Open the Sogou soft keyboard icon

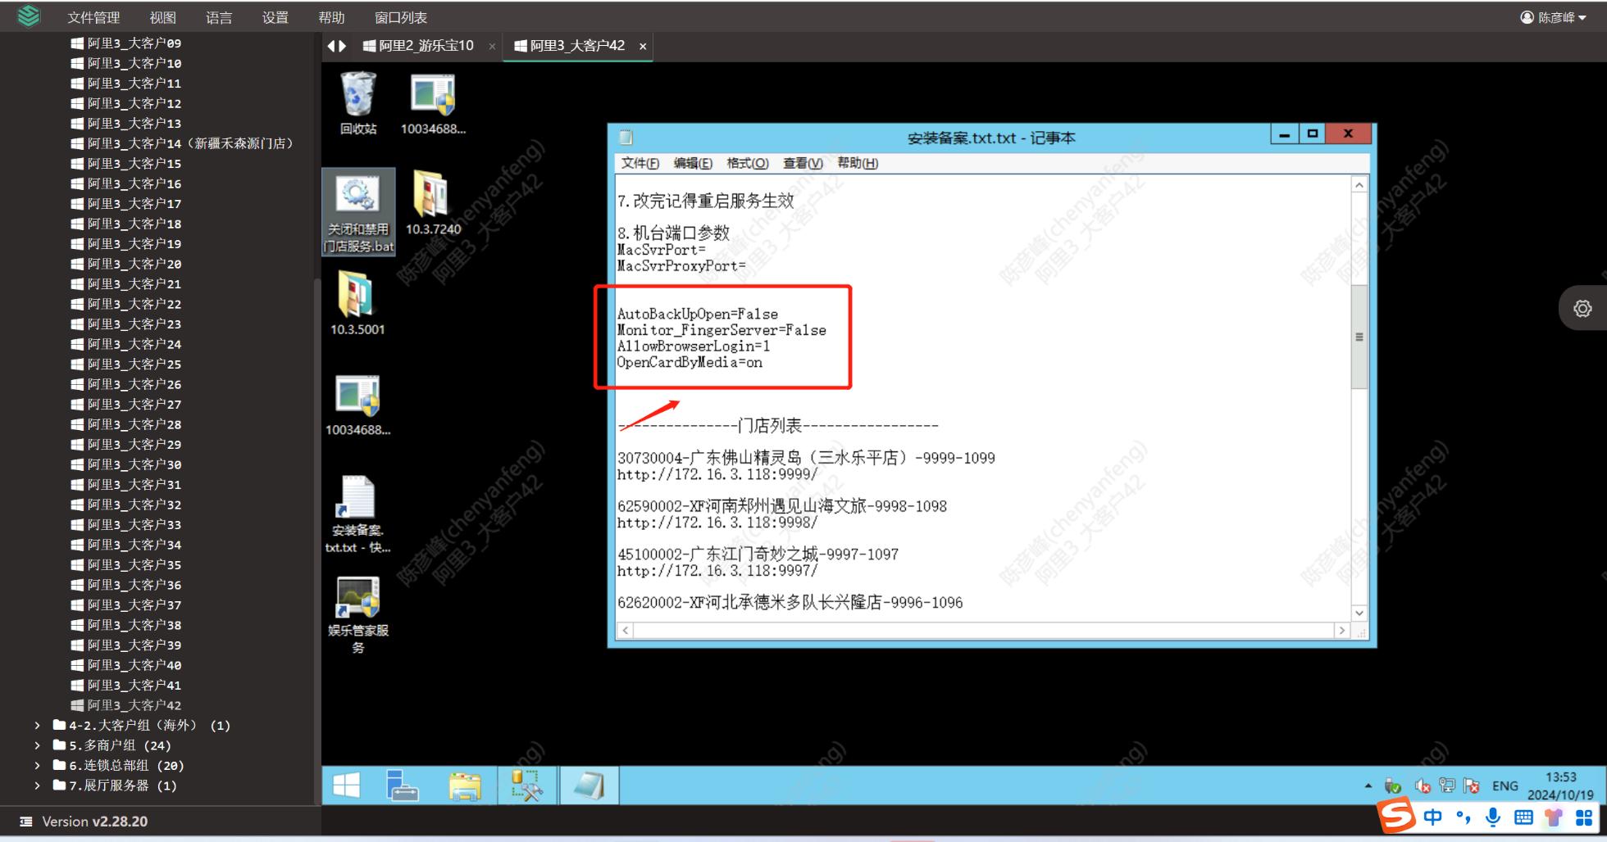[x=1523, y=817]
